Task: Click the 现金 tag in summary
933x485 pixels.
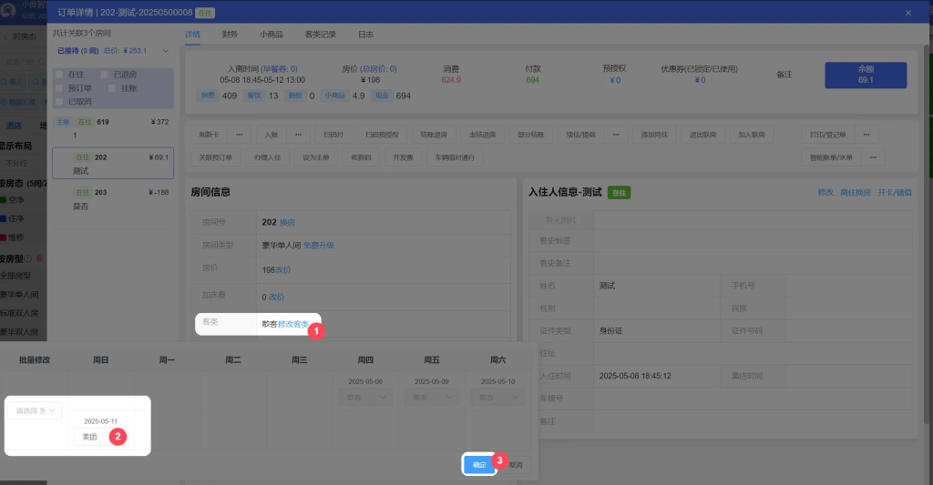Action: pyautogui.click(x=380, y=96)
